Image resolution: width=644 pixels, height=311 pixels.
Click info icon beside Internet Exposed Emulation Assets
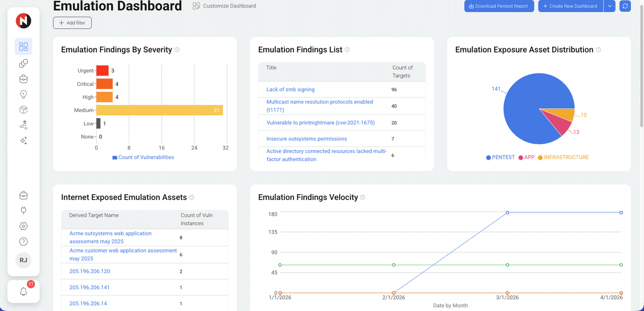point(192,197)
